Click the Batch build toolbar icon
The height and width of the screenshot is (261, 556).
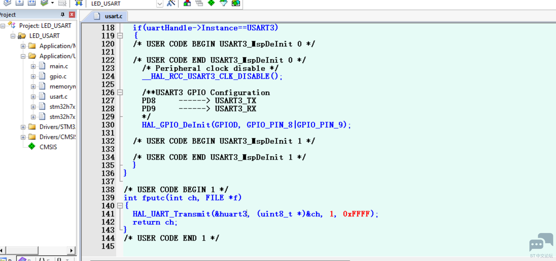[44, 3]
